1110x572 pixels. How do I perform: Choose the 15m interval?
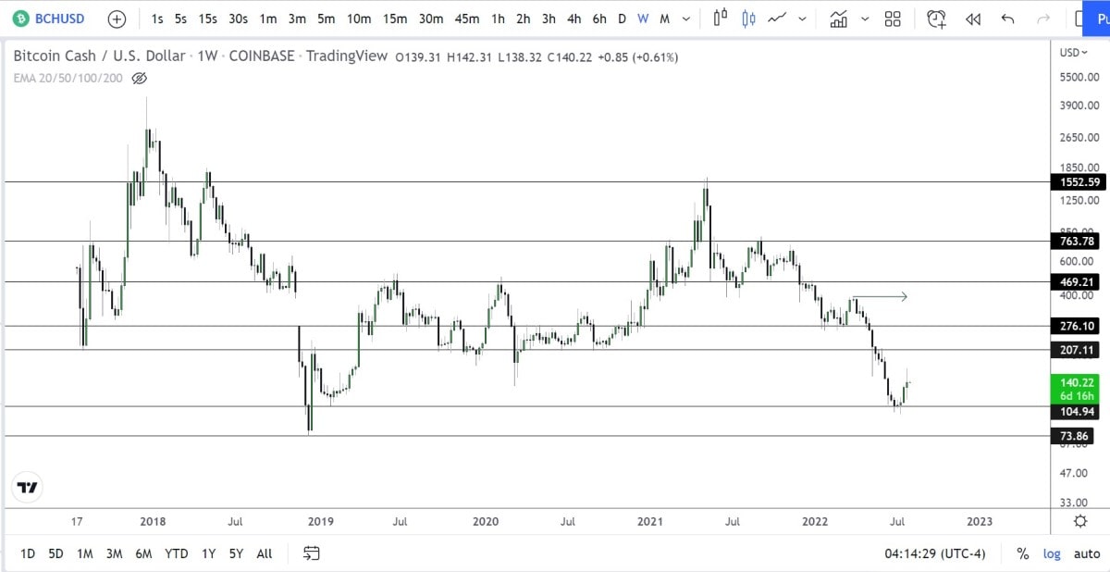point(395,19)
